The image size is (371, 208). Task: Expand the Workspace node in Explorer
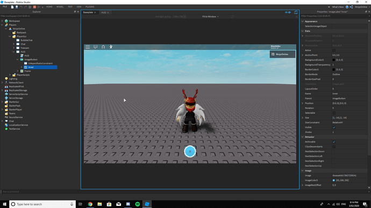2,21
